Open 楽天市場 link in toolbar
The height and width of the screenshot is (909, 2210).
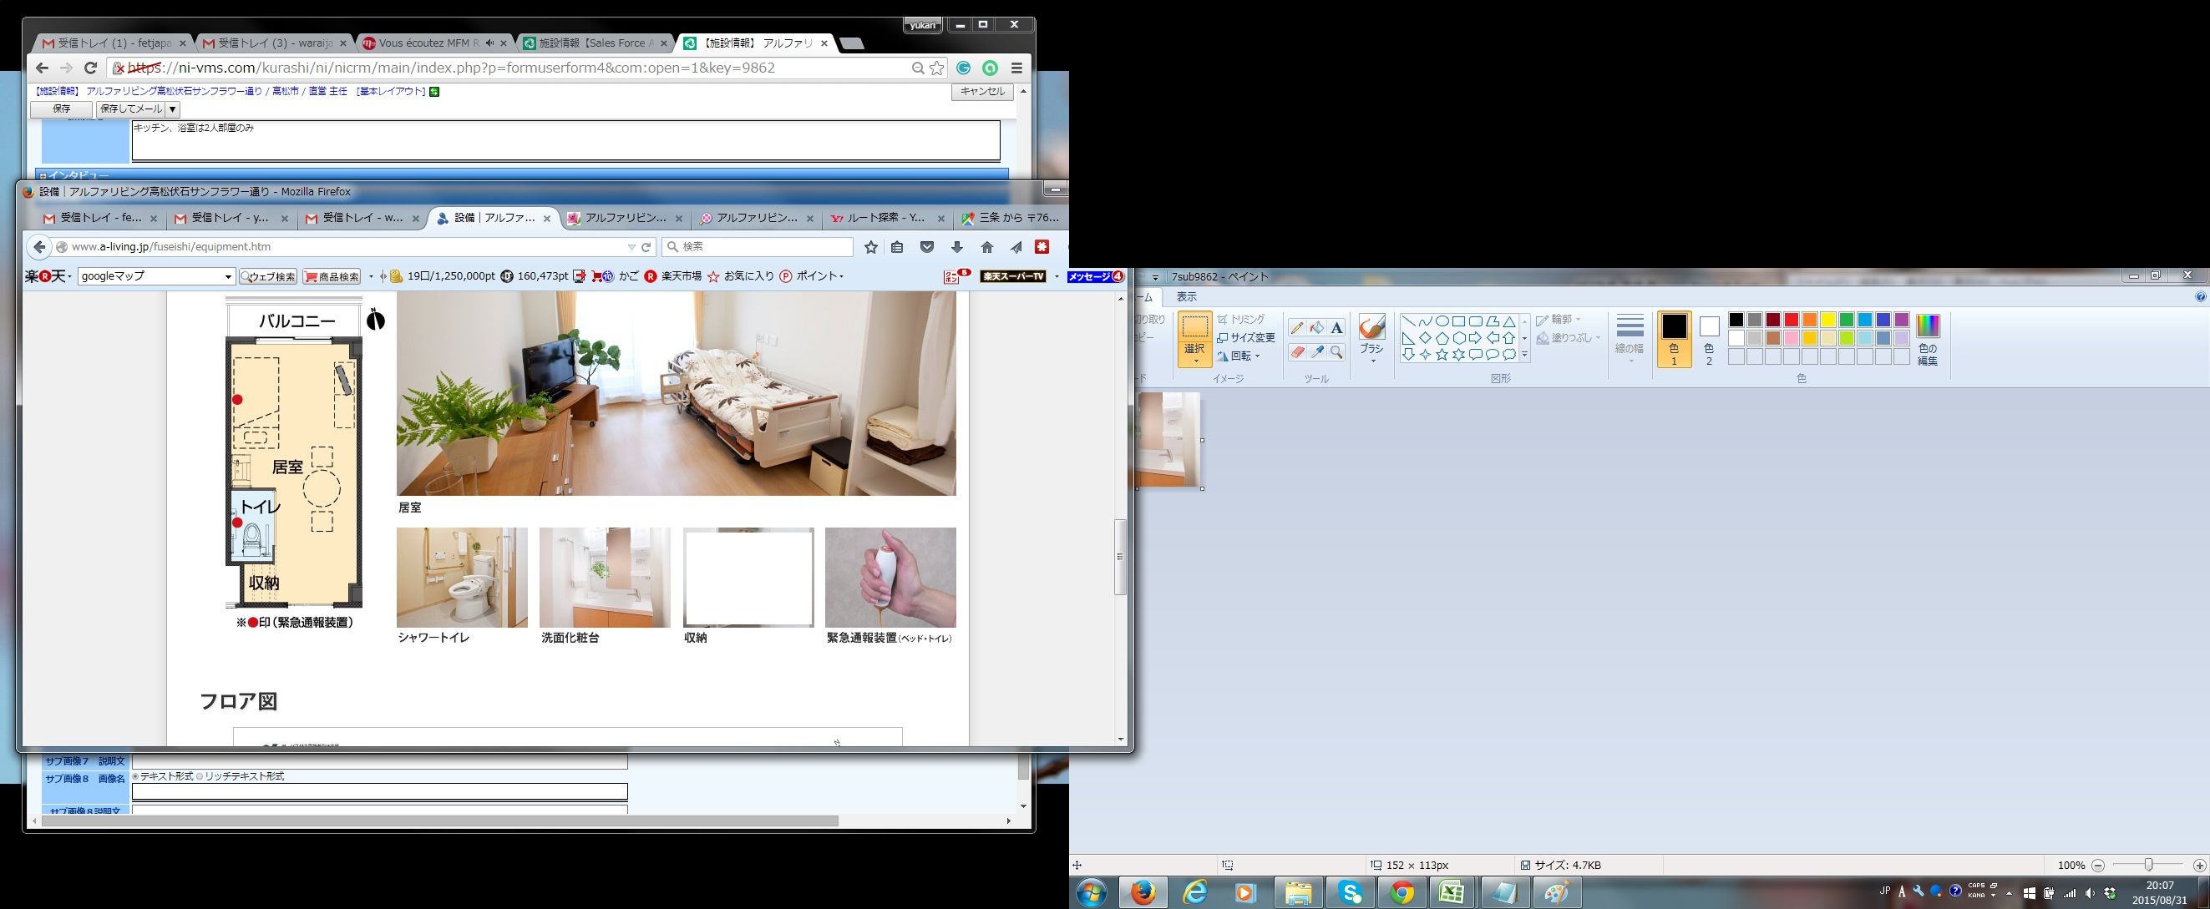(672, 276)
